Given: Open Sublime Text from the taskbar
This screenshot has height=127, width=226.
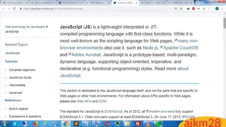Looking at the screenshot, I should coord(76,124).
